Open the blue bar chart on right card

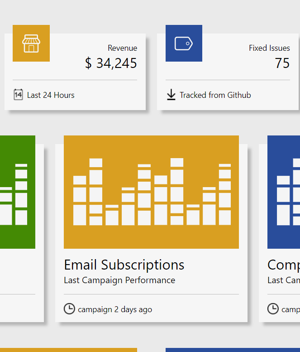[284, 192]
